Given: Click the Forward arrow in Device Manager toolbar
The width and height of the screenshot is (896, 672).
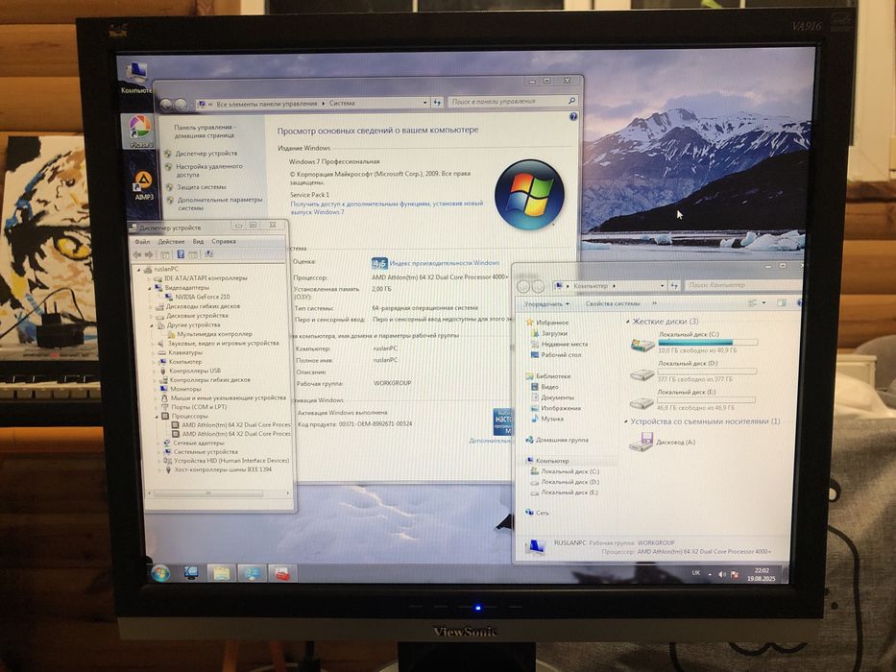Looking at the screenshot, I should pos(149,254).
